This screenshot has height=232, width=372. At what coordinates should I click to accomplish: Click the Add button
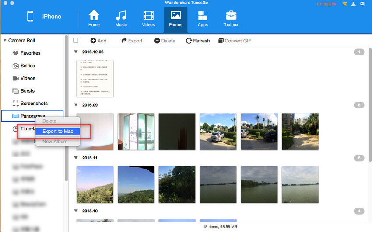[98, 41]
